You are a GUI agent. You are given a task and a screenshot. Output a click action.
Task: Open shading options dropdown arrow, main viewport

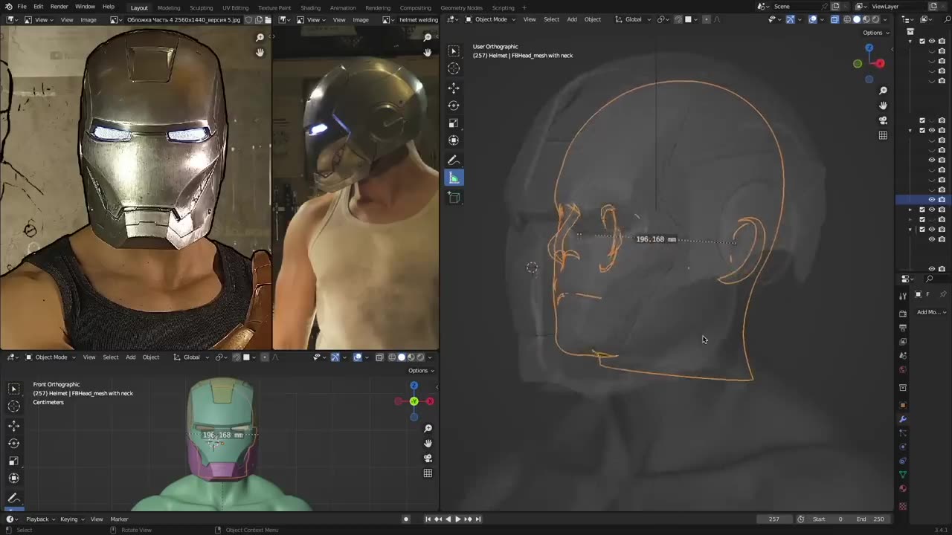(x=884, y=19)
